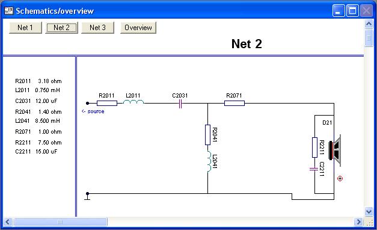
Task: Select the Net 2 button
Action: pyautogui.click(x=61, y=28)
